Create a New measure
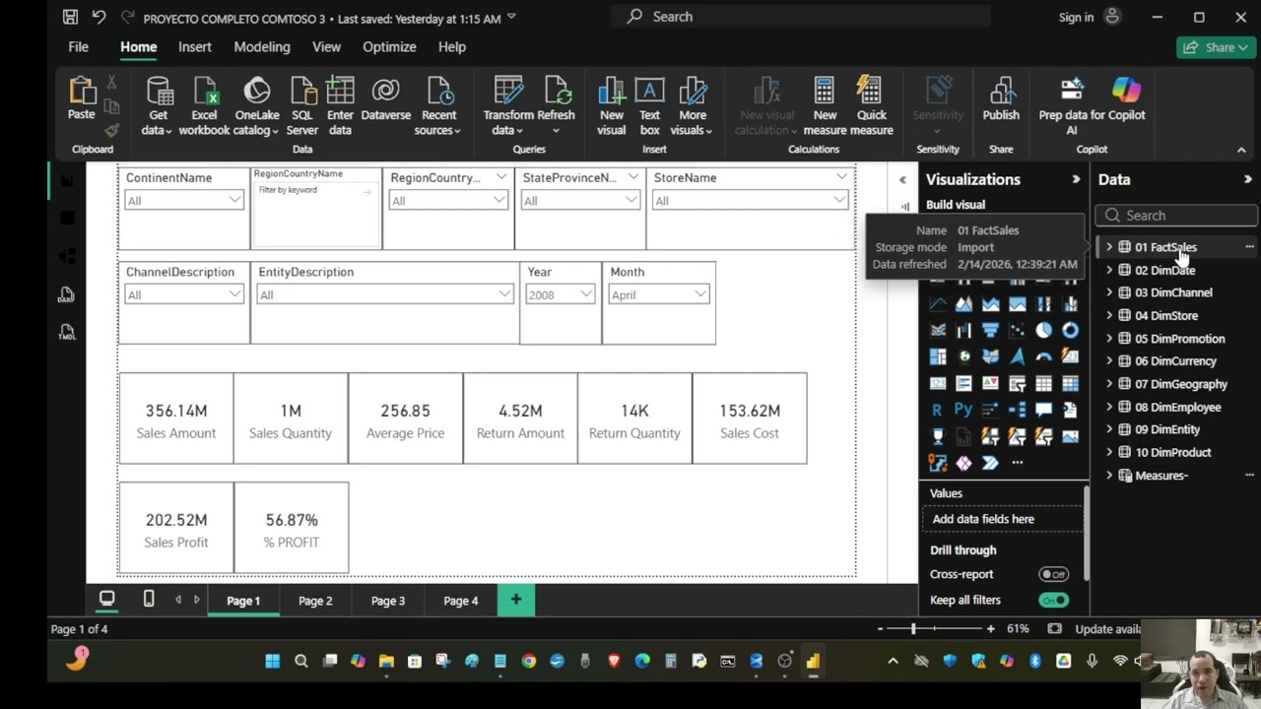1261x709 pixels. (825, 106)
